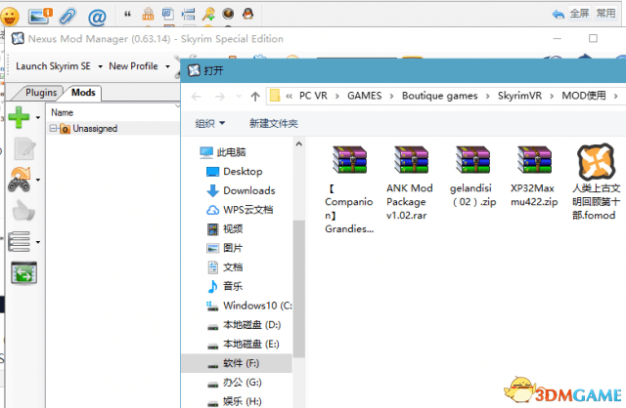The height and width of the screenshot is (408, 626).
Task: Select gelandisi (02).zip file
Action: [x=472, y=176]
